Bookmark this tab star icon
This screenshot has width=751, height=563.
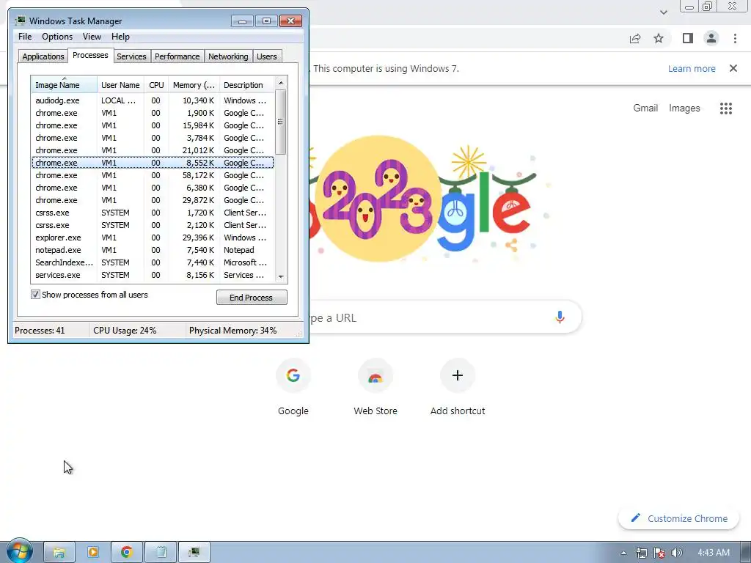[659, 38]
